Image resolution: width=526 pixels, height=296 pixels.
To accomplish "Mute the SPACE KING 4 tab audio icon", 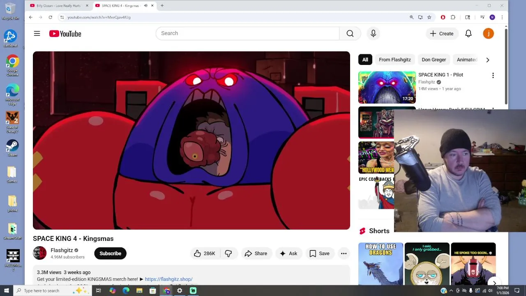I will pyautogui.click(x=145, y=6).
